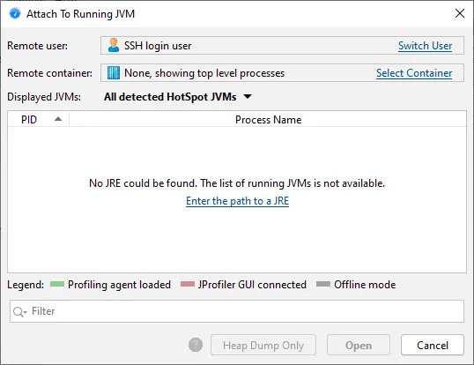Click the SSH login user person icon
474x365 pixels.
(x=114, y=45)
